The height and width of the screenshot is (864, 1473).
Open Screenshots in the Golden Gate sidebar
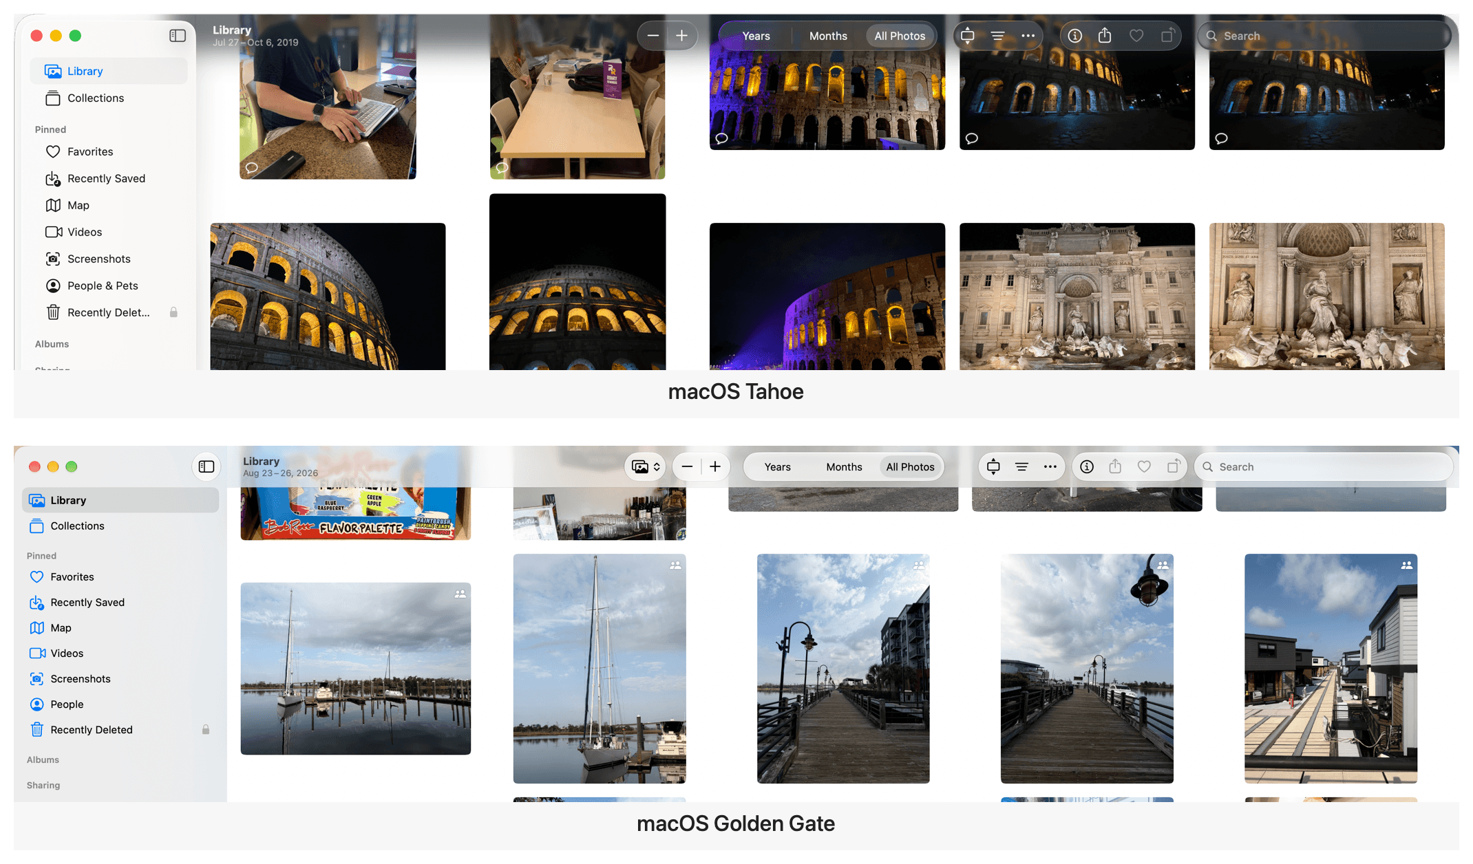click(x=120, y=679)
